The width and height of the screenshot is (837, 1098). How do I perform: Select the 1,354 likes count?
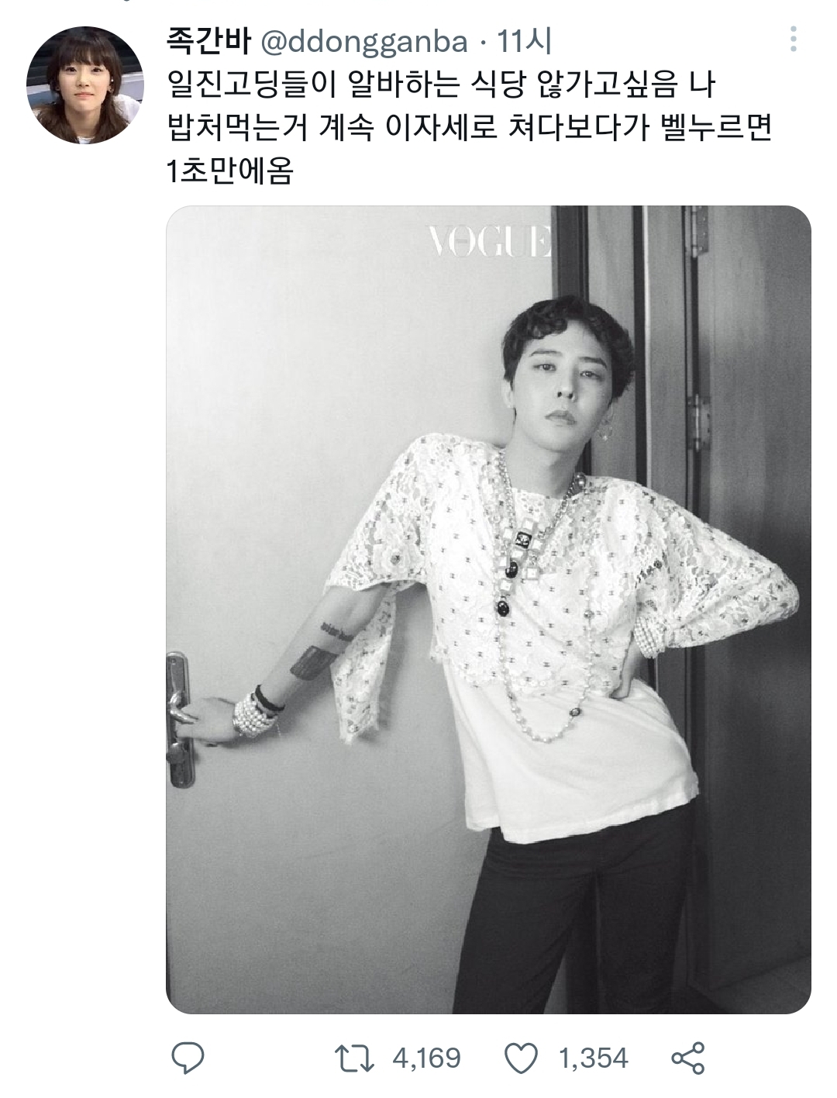tap(594, 1058)
